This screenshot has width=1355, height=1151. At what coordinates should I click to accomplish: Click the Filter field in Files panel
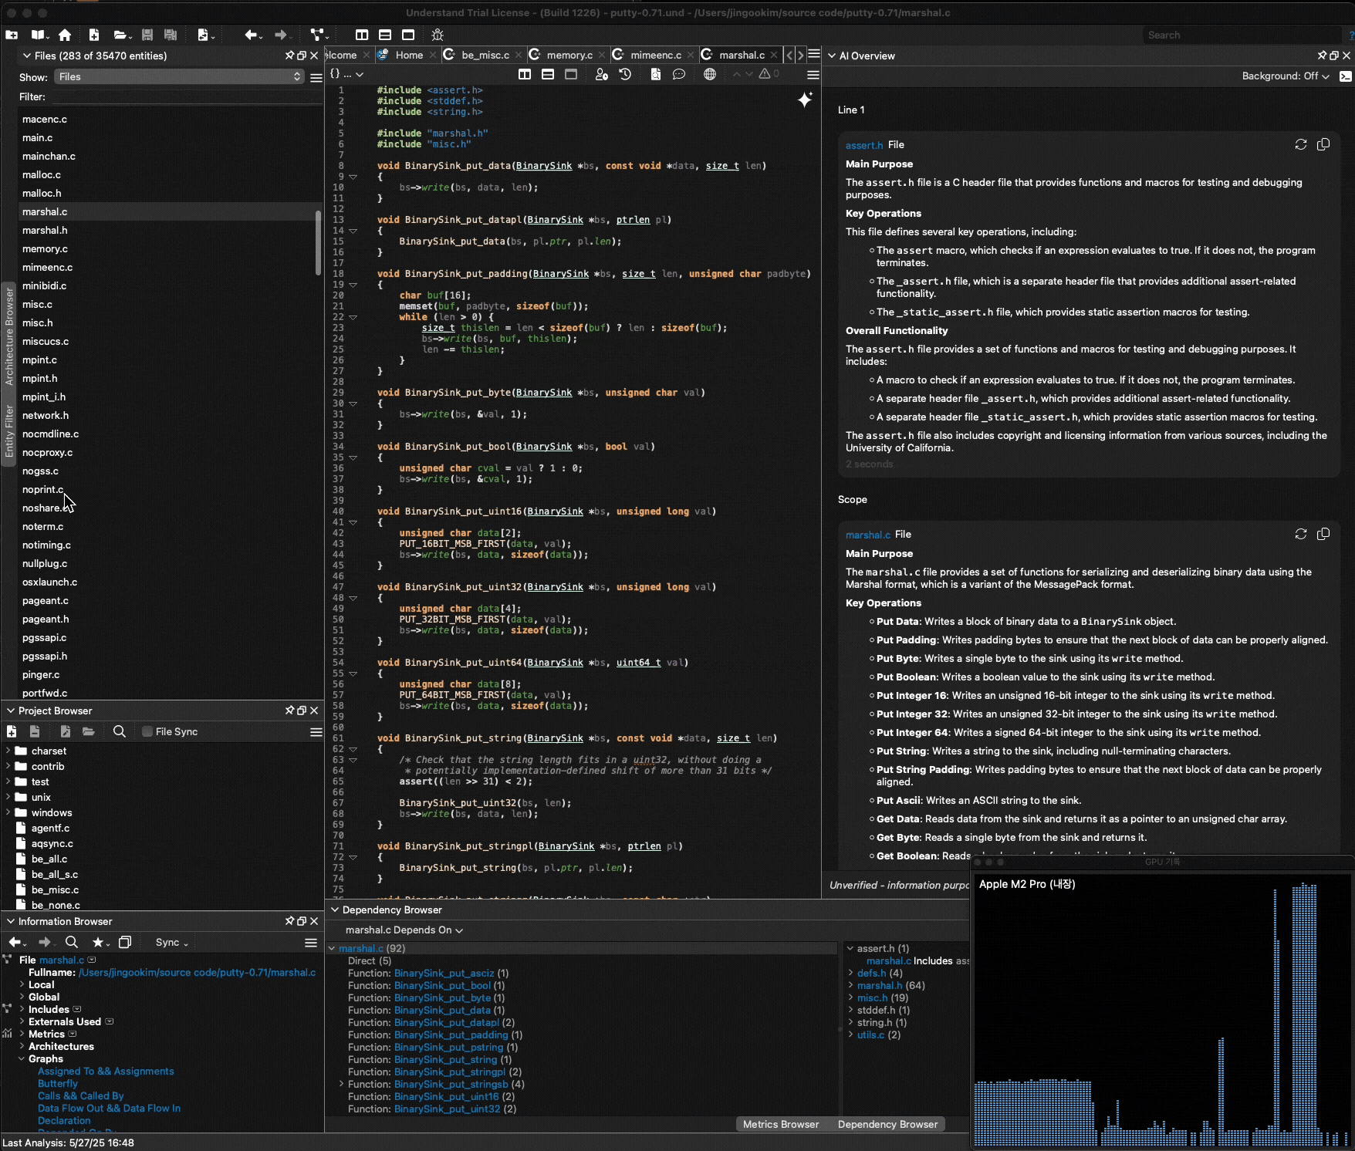point(185,97)
